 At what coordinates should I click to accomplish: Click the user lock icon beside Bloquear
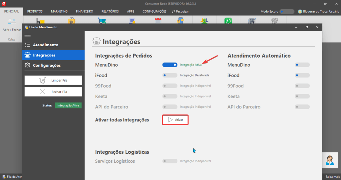tap(300, 12)
